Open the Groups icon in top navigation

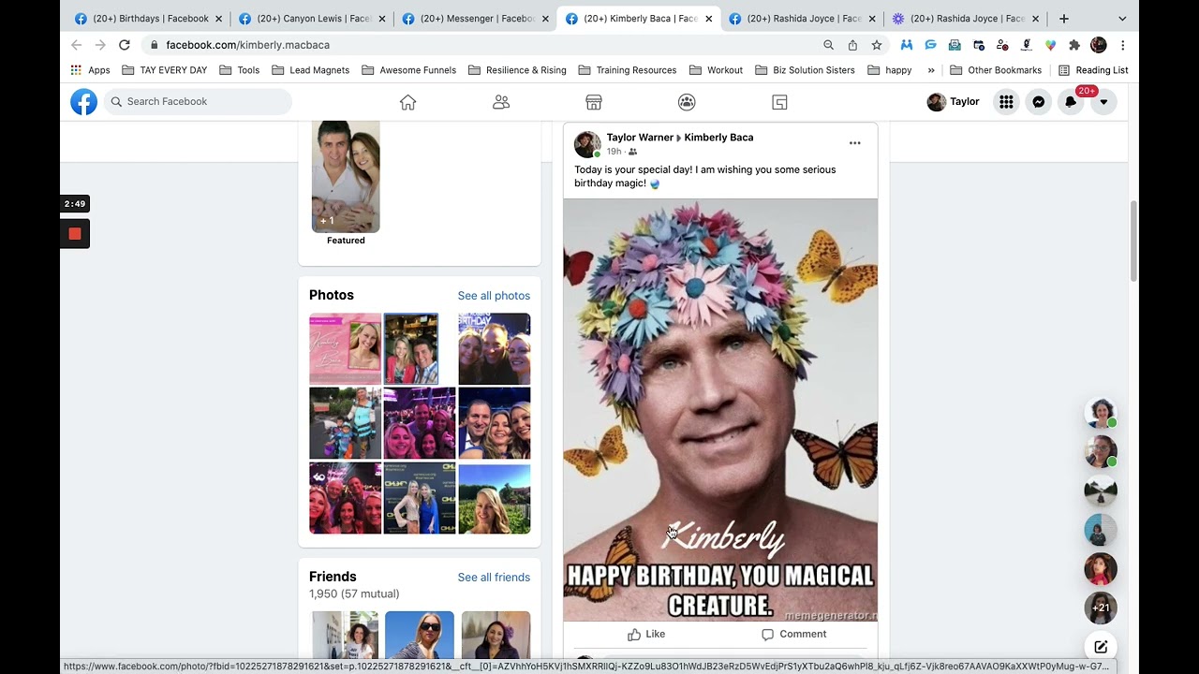[687, 102]
